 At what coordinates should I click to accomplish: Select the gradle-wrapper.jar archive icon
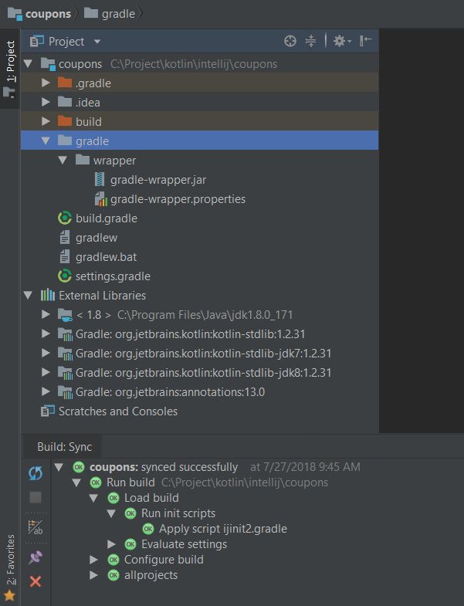[x=100, y=180]
